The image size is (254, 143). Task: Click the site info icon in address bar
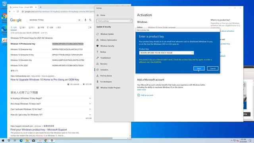pos(23,12)
